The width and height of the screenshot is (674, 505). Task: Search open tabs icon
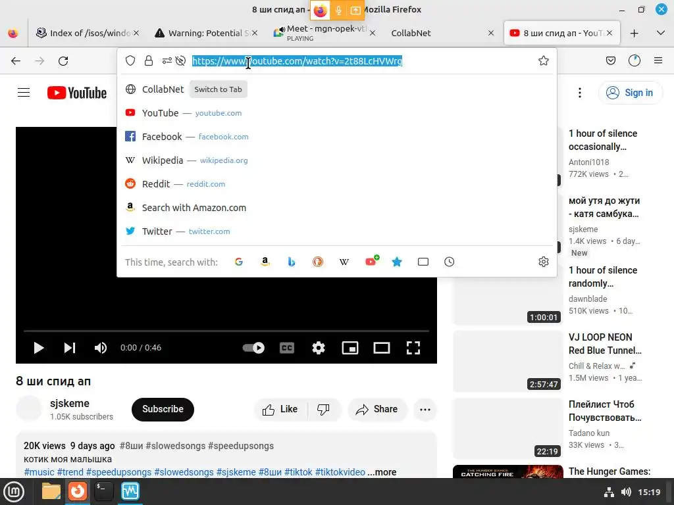tap(423, 262)
